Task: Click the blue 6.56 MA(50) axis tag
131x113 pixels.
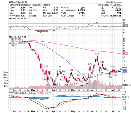Action: 125,72
